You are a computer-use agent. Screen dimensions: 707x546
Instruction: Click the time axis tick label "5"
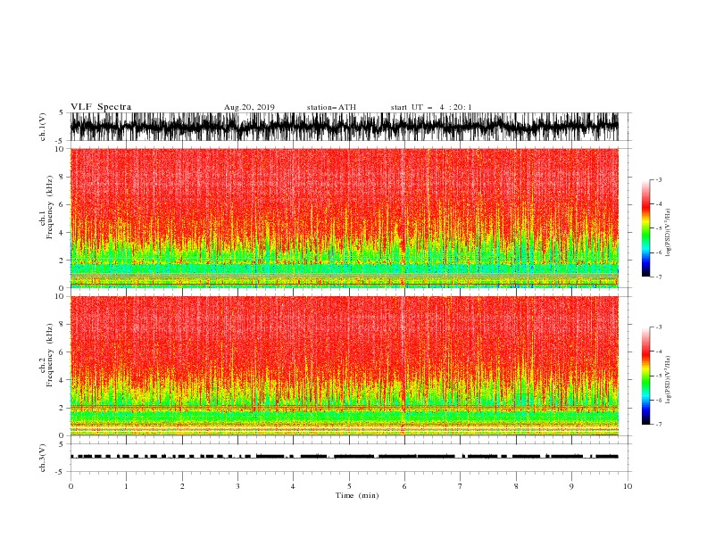pos(349,486)
